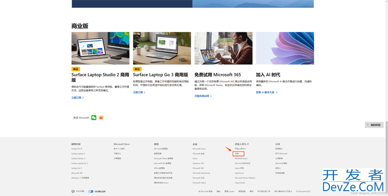Open Azure link under 企业 column
The width and height of the screenshot is (388, 196).
point(195,158)
